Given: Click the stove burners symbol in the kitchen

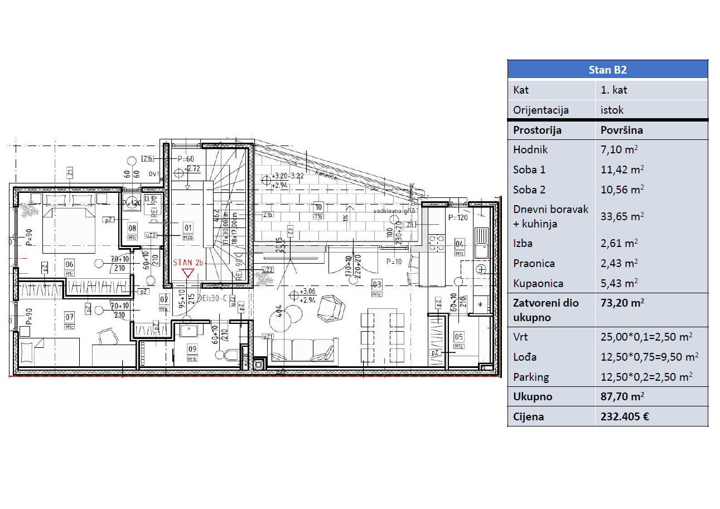Looking at the screenshot, I should 437,242.
